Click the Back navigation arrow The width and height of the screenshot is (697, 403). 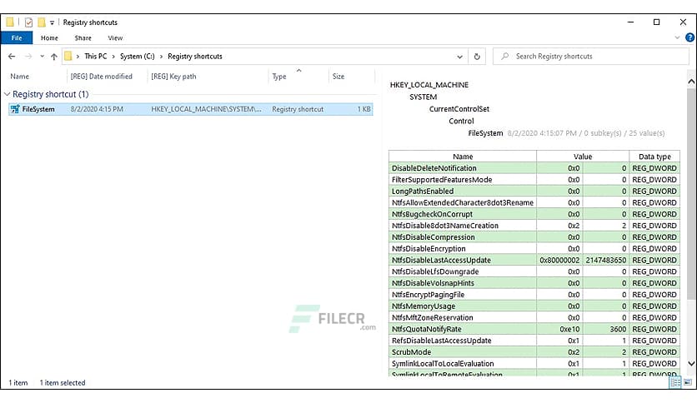click(x=12, y=57)
